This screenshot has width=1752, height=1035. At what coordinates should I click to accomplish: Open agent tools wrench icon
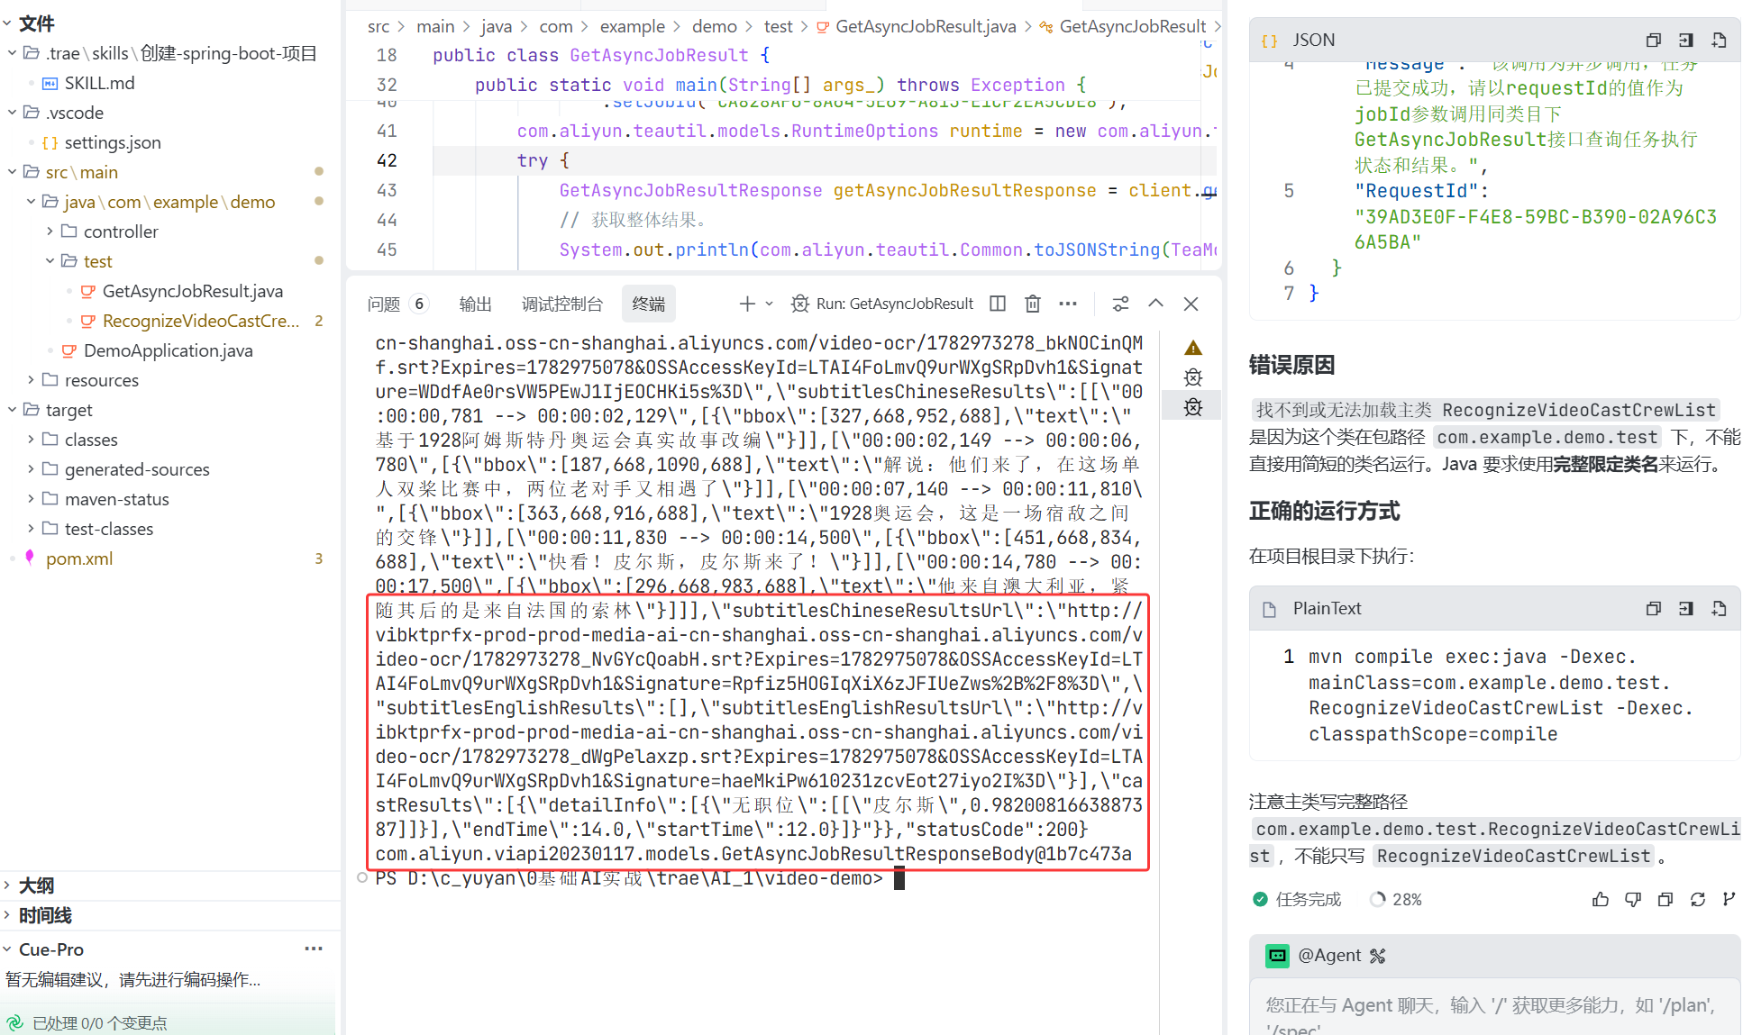pos(1377,956)
